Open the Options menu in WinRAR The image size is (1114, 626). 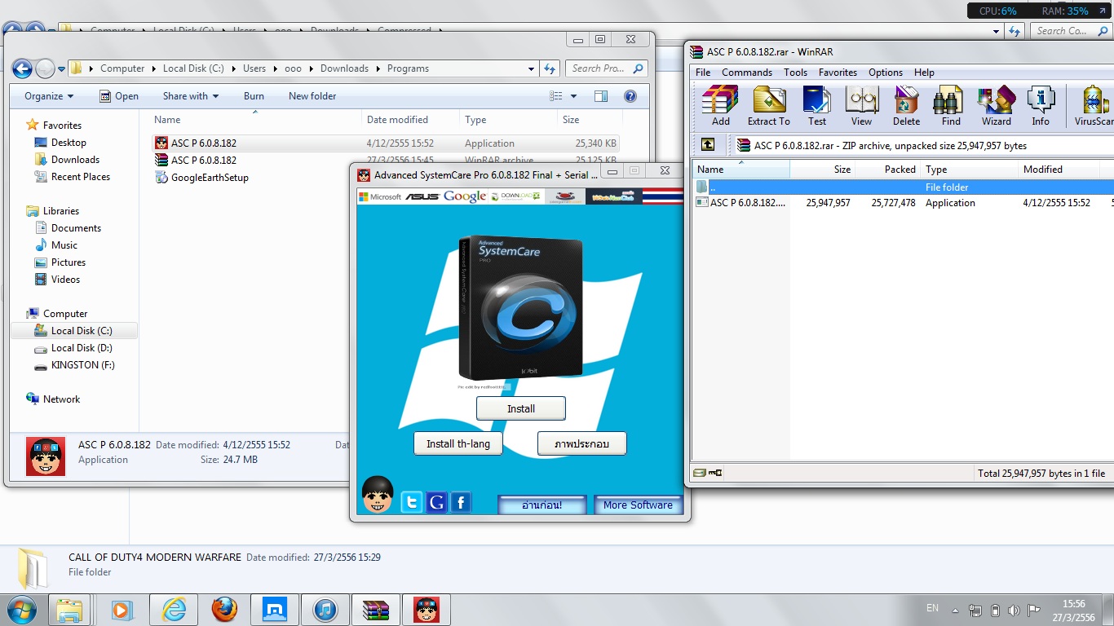point(886,73)
